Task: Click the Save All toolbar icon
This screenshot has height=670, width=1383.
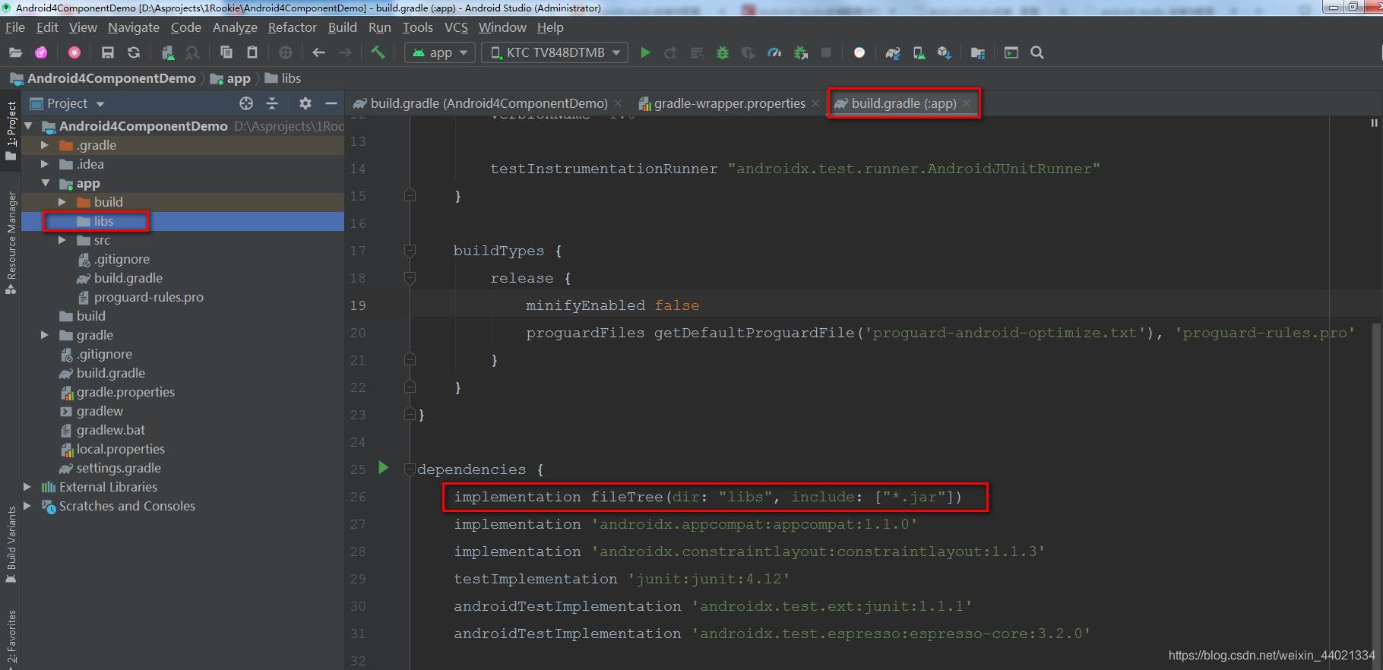Action: click(x=107, y=52)
